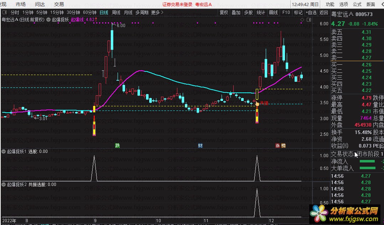Screen dimensions: 384x225
Task: Click the 2022年 date axis label
Action: [9, 221]
